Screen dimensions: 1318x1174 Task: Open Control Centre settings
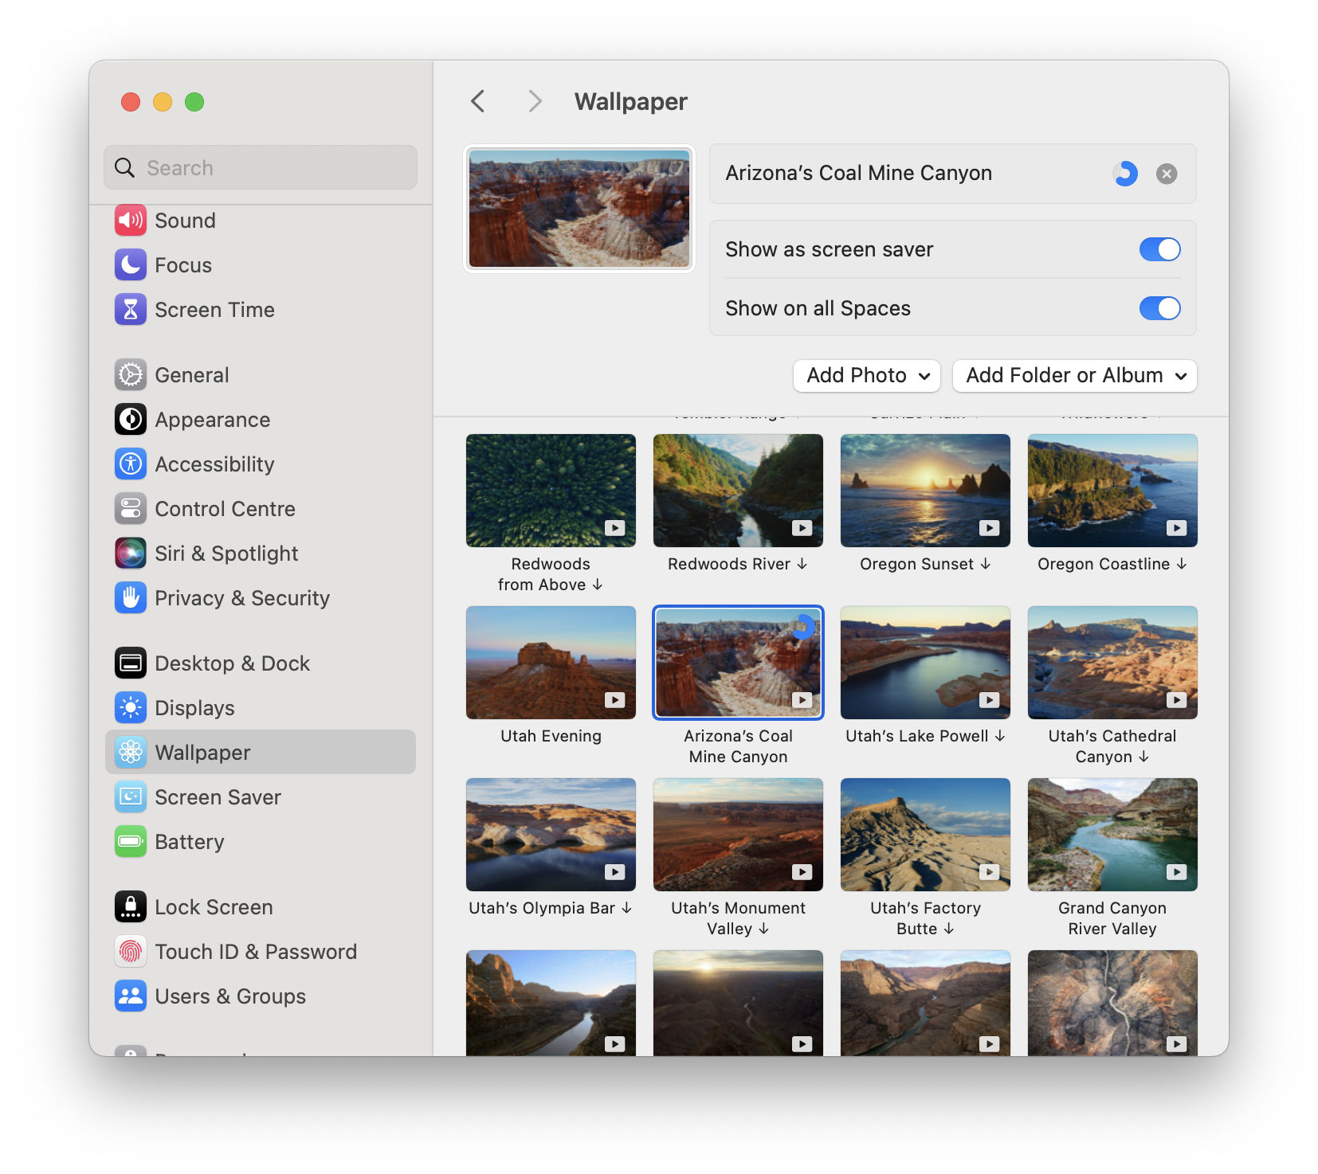coord(261,509)
